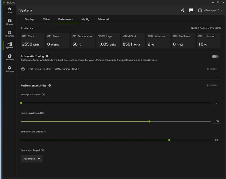The height and width of the screenshot is (179, 226).
Task: Select the System sidebar item
Action: click(x=10, y=46)
